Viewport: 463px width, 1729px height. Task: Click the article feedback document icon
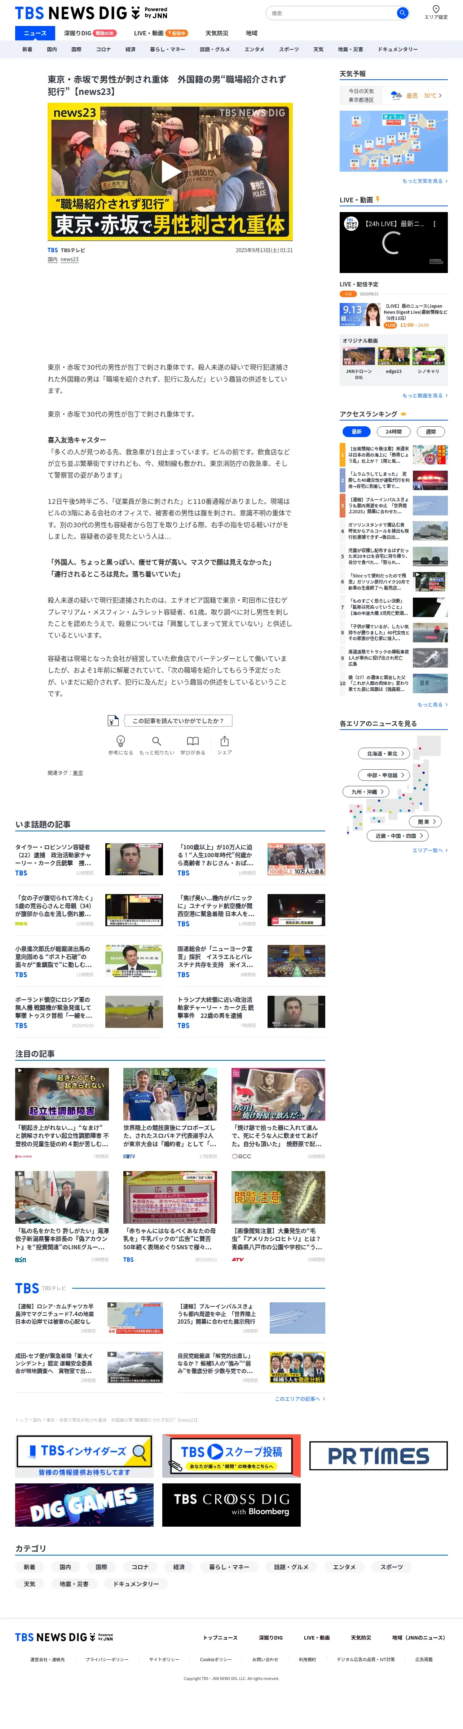(x=113, y=721)
